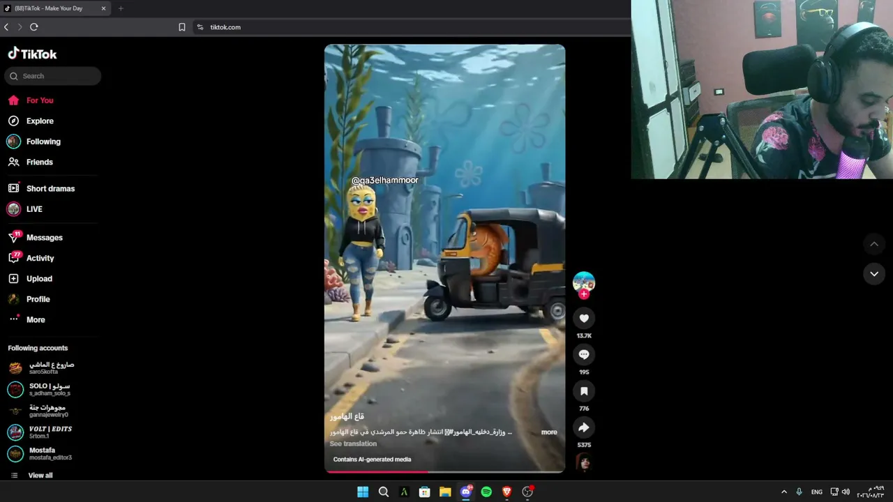Open the Messages inbox icon
Viewport: 893px width, 502px height.
pyautogui.click(x=13, y=237)
